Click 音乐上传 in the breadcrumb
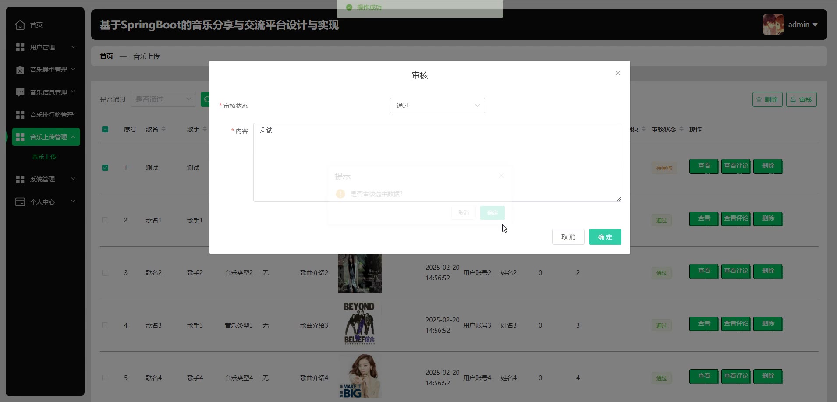 click(x=146, y=56)
